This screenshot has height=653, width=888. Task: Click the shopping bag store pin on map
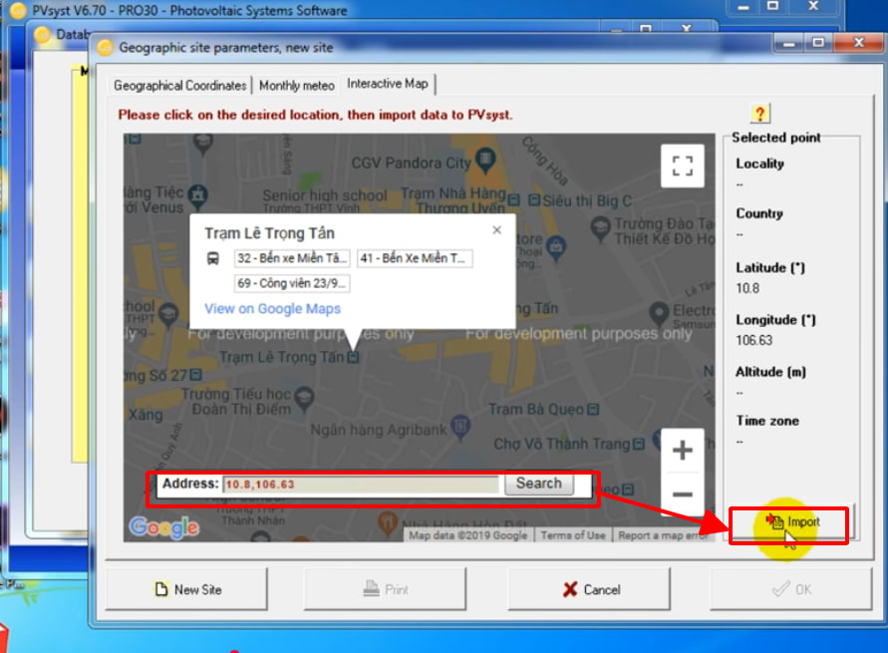[557, 247]
